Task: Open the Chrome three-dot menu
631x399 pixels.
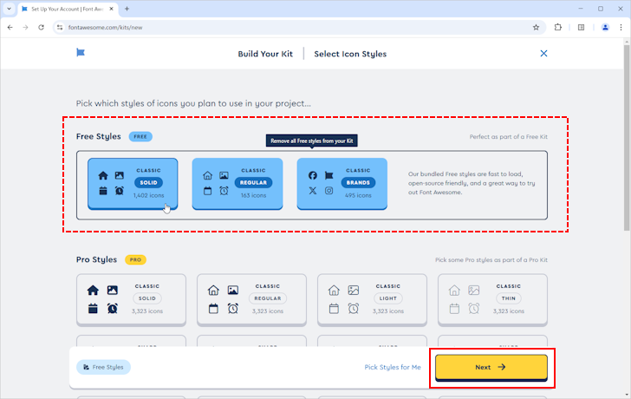Action: tap(618, 27)
